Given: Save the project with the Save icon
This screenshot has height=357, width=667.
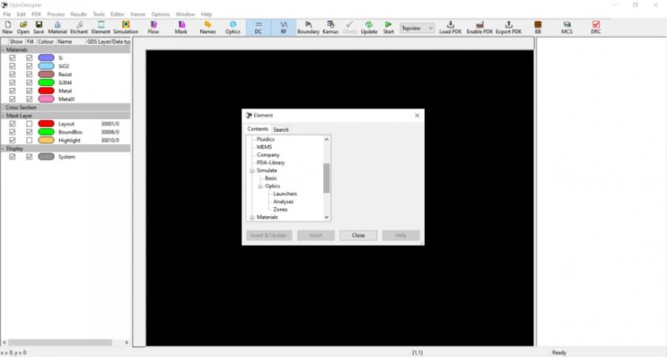Looking at the screenshot, I should click(x=39, y=27).
